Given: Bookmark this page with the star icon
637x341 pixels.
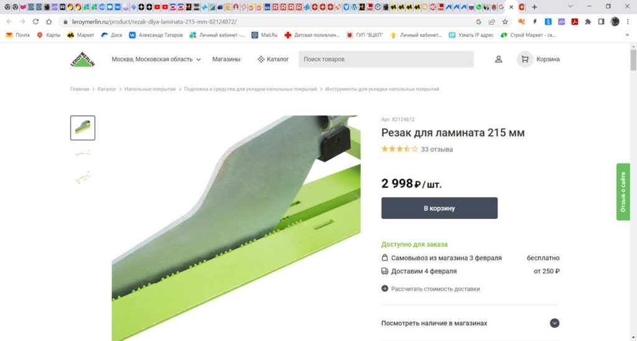Looking at the screenshot, I should 505,22.
